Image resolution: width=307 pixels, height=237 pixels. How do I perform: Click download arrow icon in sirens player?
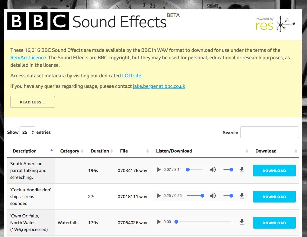coord(242,196)
